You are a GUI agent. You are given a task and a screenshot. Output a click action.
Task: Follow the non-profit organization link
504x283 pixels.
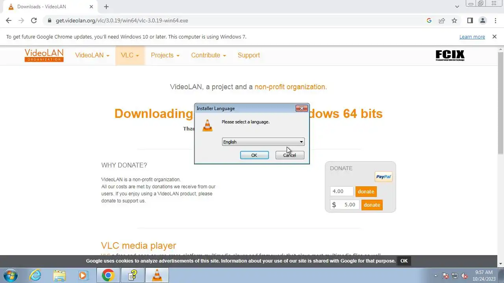pyautogui.click(x=291, y=87)
